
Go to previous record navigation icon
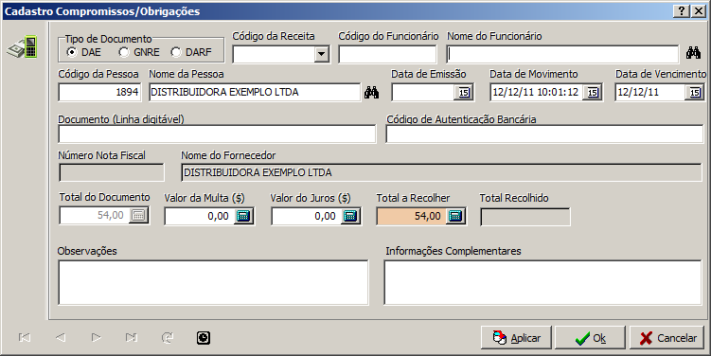pyautogui.click(x=61, y=337)
